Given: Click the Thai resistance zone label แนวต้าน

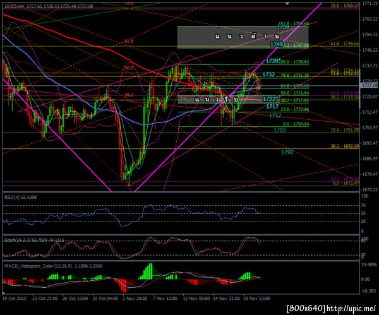Looking at the screenshot, I should coord(247,37).
